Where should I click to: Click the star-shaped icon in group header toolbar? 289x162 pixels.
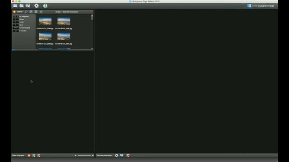[41, 12]
